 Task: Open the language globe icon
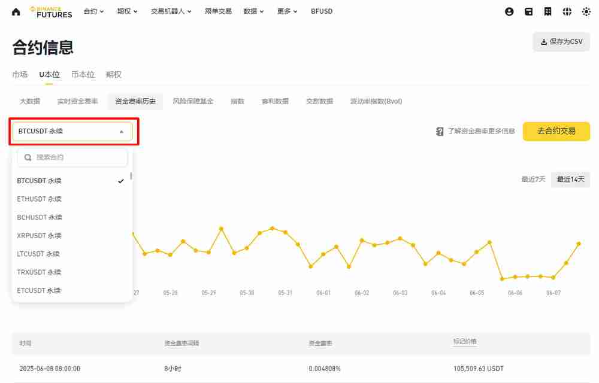click(567, 11)
